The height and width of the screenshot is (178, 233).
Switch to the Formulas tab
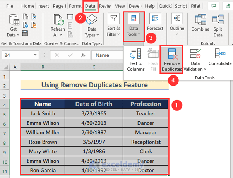point(75,6)
